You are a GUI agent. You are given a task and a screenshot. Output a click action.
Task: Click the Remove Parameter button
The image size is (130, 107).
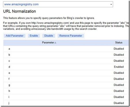(71, 36)
